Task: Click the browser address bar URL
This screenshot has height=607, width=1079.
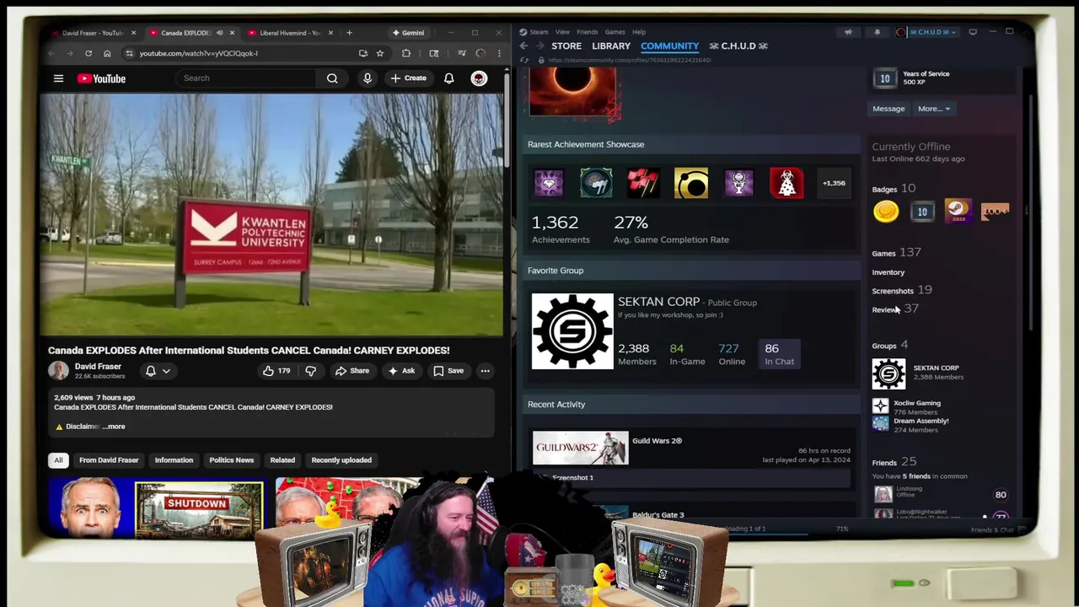Action: 199,53
